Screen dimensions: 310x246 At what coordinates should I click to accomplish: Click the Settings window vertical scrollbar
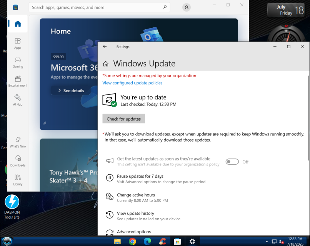(x=308, y=118)
